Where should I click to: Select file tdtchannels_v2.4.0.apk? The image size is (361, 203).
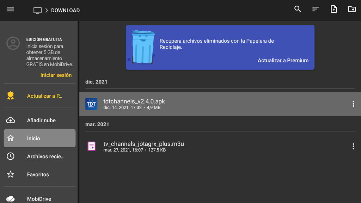pyautogui.click(x=220, y=104)
